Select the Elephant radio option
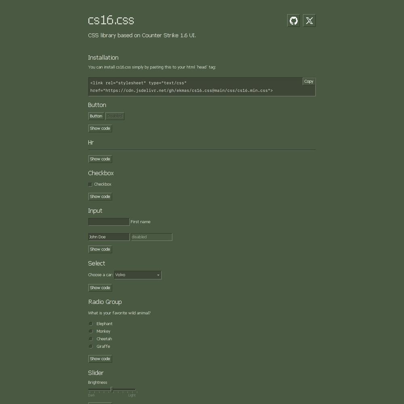 pos(91,324)
